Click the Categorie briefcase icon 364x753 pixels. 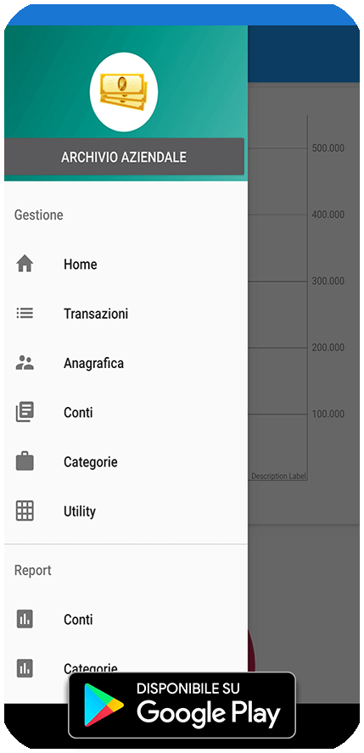[25, 461]
